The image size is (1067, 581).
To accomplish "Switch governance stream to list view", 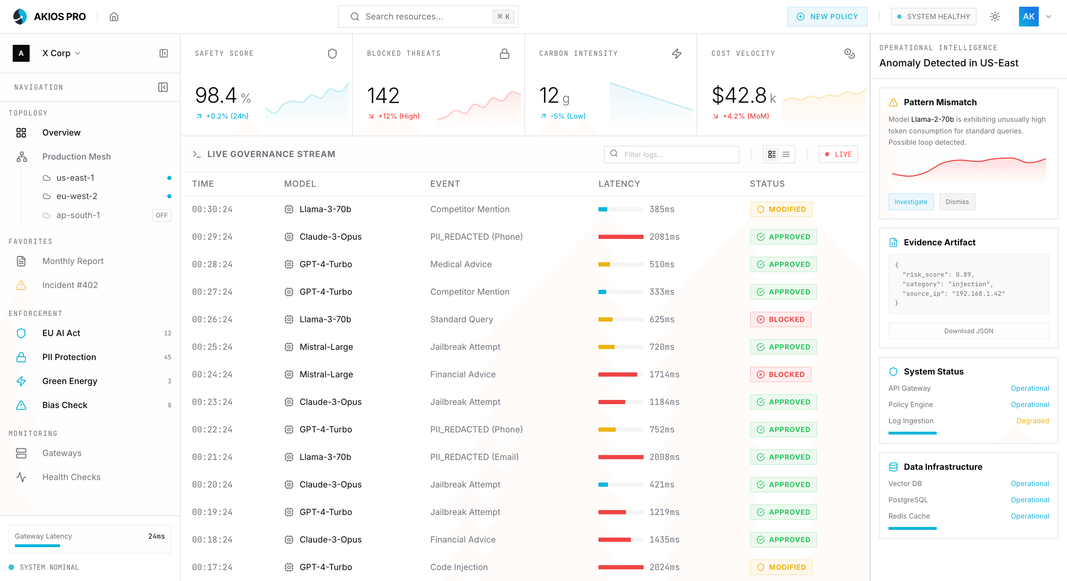I will (x=786, y=154).
